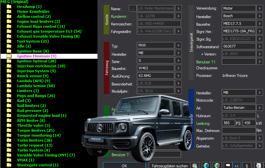Select Ignition Optimal (28) in tree

(x=36, y=61)
